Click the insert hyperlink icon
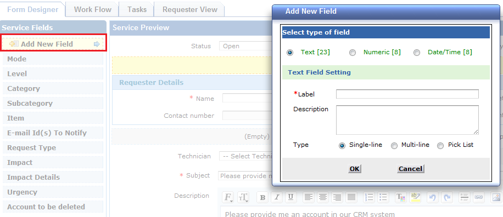 [479, 197]
